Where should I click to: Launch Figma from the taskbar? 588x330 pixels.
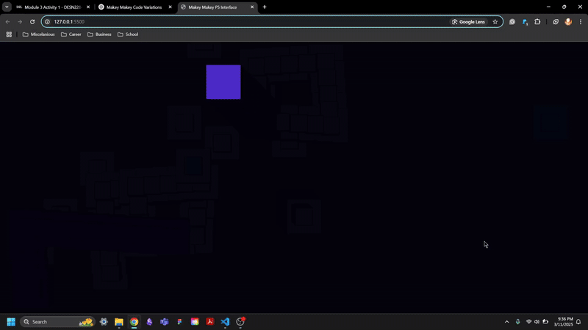pyautogui.click(x=179, y=322)
